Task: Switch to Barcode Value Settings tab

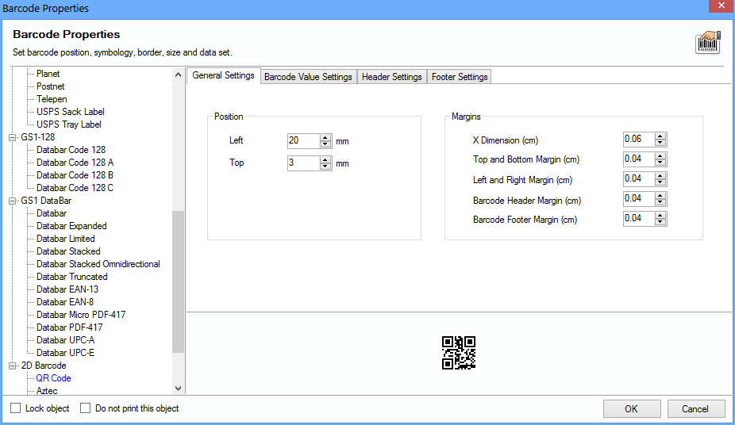Action: coord(308,77)
